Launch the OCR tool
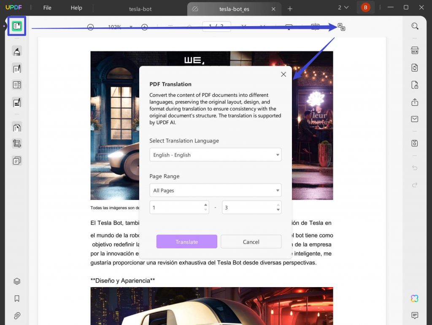Image resolution: width=432 pixels, height=325 pixels. pyautogui.click(x=415, y=50)
